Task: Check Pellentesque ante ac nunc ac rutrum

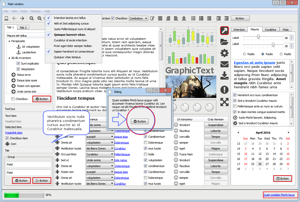Action: pyautogui.click(x=235, y=106)
